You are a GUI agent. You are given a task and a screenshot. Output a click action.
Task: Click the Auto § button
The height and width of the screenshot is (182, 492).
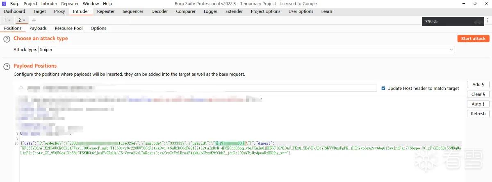pos(478,104)
